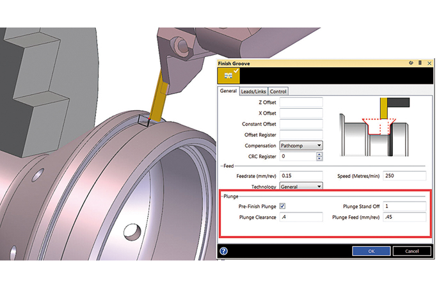
Task: Open the help question mark icon
Action: tap(224, 251)
